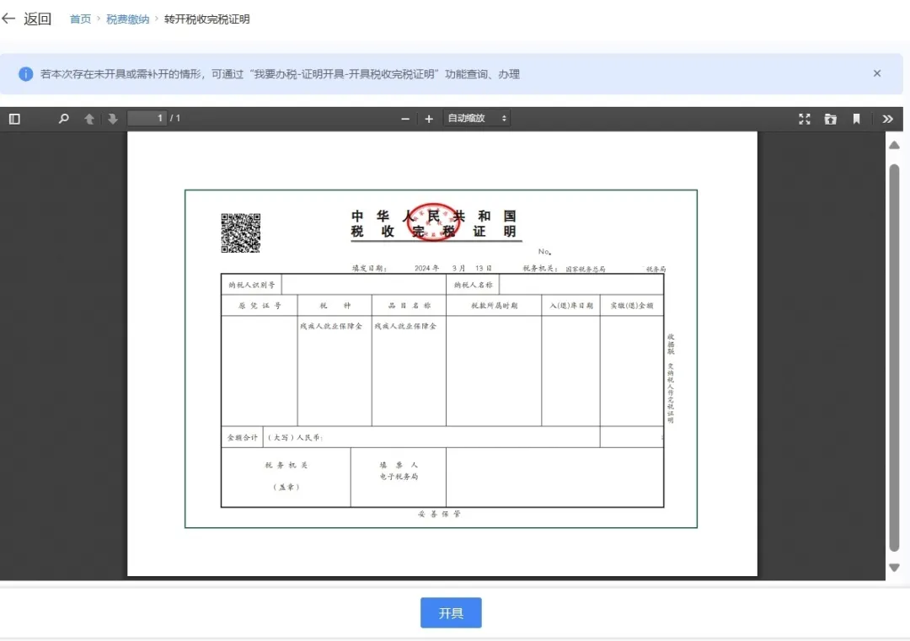Expand the more tools double-chevron menu

coord(887,118)
